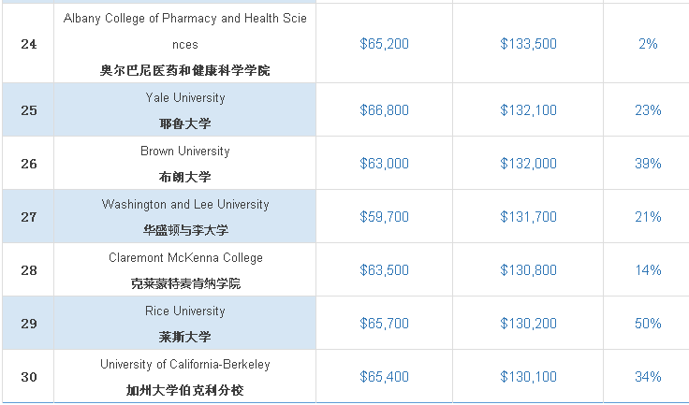The image size is (689, 405).
Task: Click the $133,500 salary value
Action: (528, 43)
